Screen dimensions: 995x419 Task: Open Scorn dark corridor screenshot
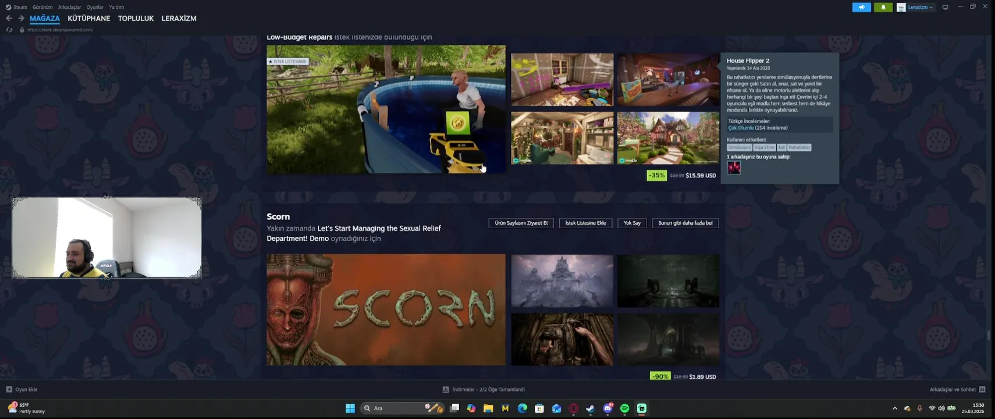(x=668, y=281)
